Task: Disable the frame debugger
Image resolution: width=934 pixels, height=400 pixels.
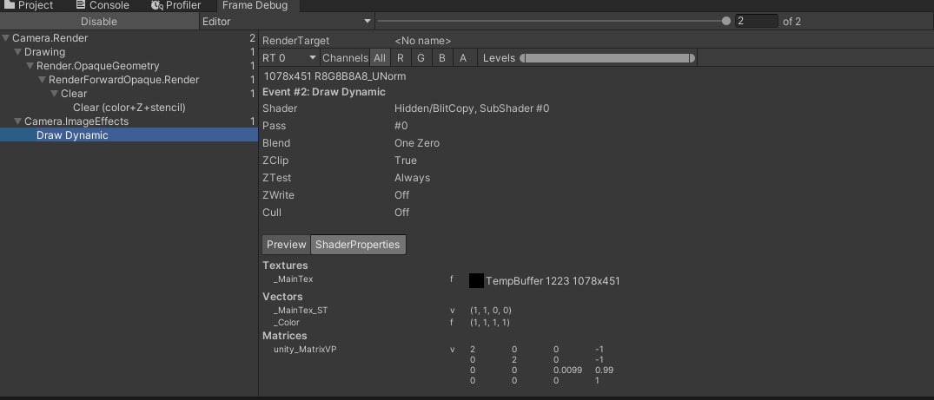Action: [99, 22]
